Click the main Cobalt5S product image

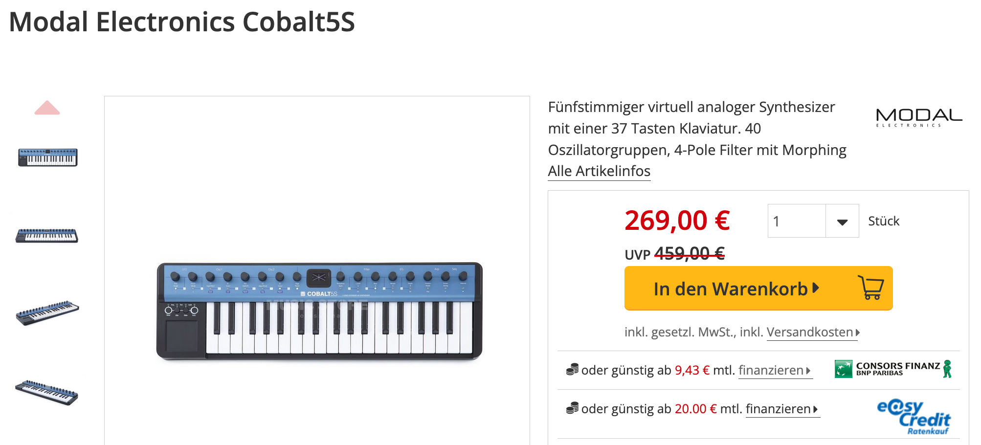(x=319, y=311)
